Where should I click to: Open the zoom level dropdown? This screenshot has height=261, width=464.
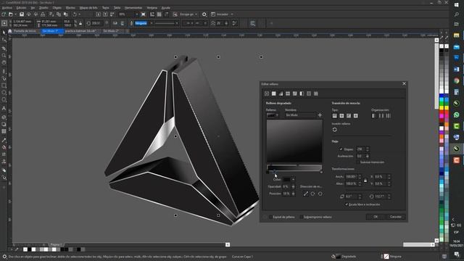[136, 14]
